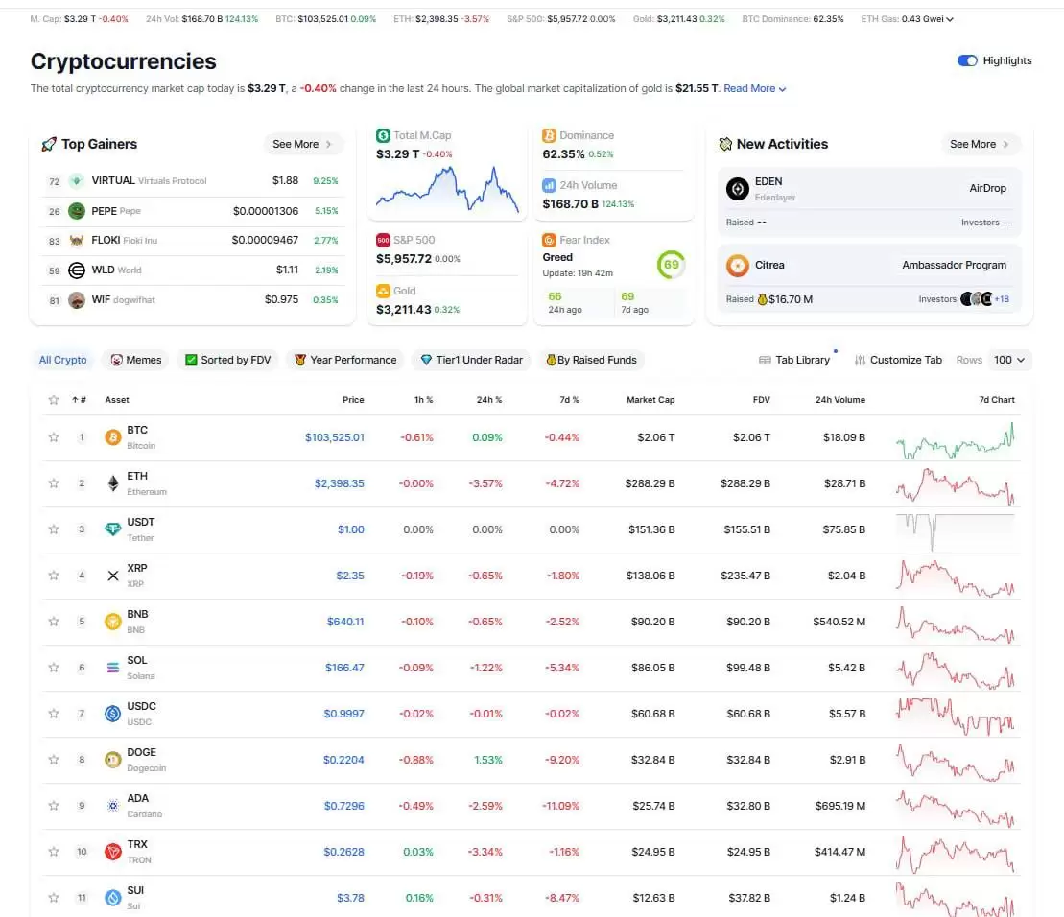Click the SUI logo icon

point(112,898)
